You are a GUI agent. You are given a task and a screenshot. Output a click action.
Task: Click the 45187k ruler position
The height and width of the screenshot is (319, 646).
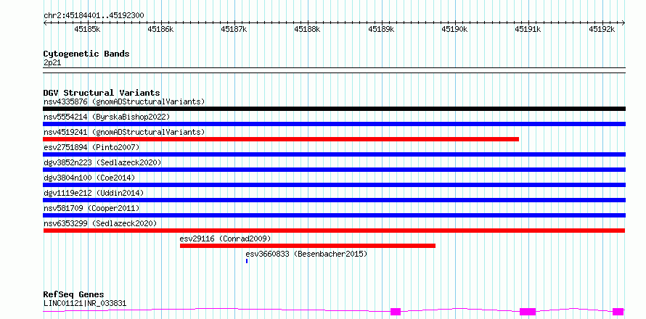click(x=234, y=29)
